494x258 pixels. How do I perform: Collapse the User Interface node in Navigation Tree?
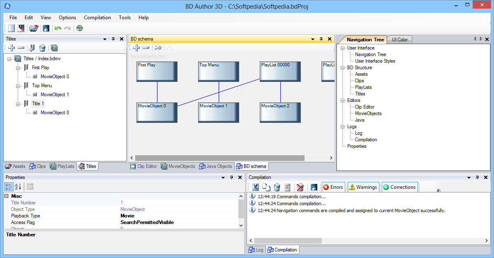click(x=343, y=48)
